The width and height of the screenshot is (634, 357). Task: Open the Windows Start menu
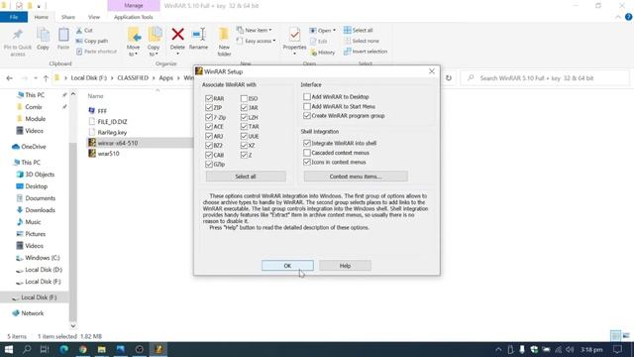pos(9,349)
